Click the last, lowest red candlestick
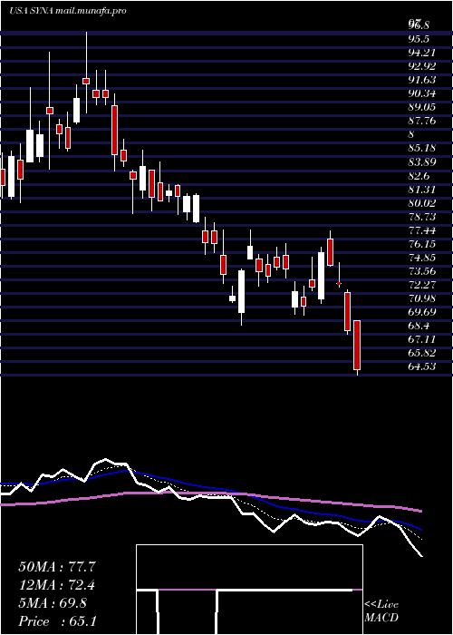453x635 pixels. tap(357, 346)
